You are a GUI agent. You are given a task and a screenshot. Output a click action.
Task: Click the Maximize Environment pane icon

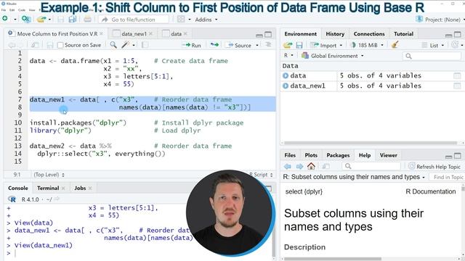point(458,35)
